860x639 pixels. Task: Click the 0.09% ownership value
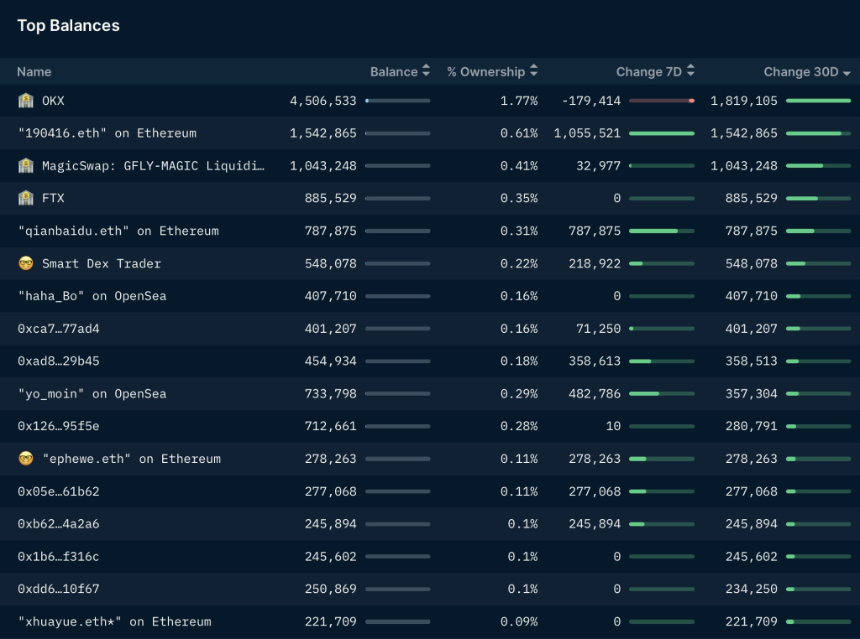[x=519, y=621]
